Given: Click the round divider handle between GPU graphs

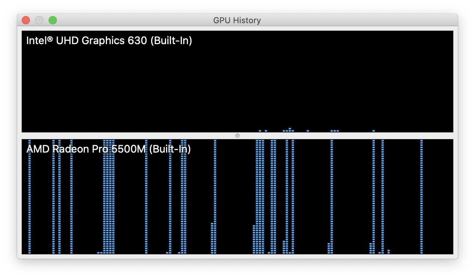Looking at the screenshot, I should pyautogui.click(x=237, y=136).
